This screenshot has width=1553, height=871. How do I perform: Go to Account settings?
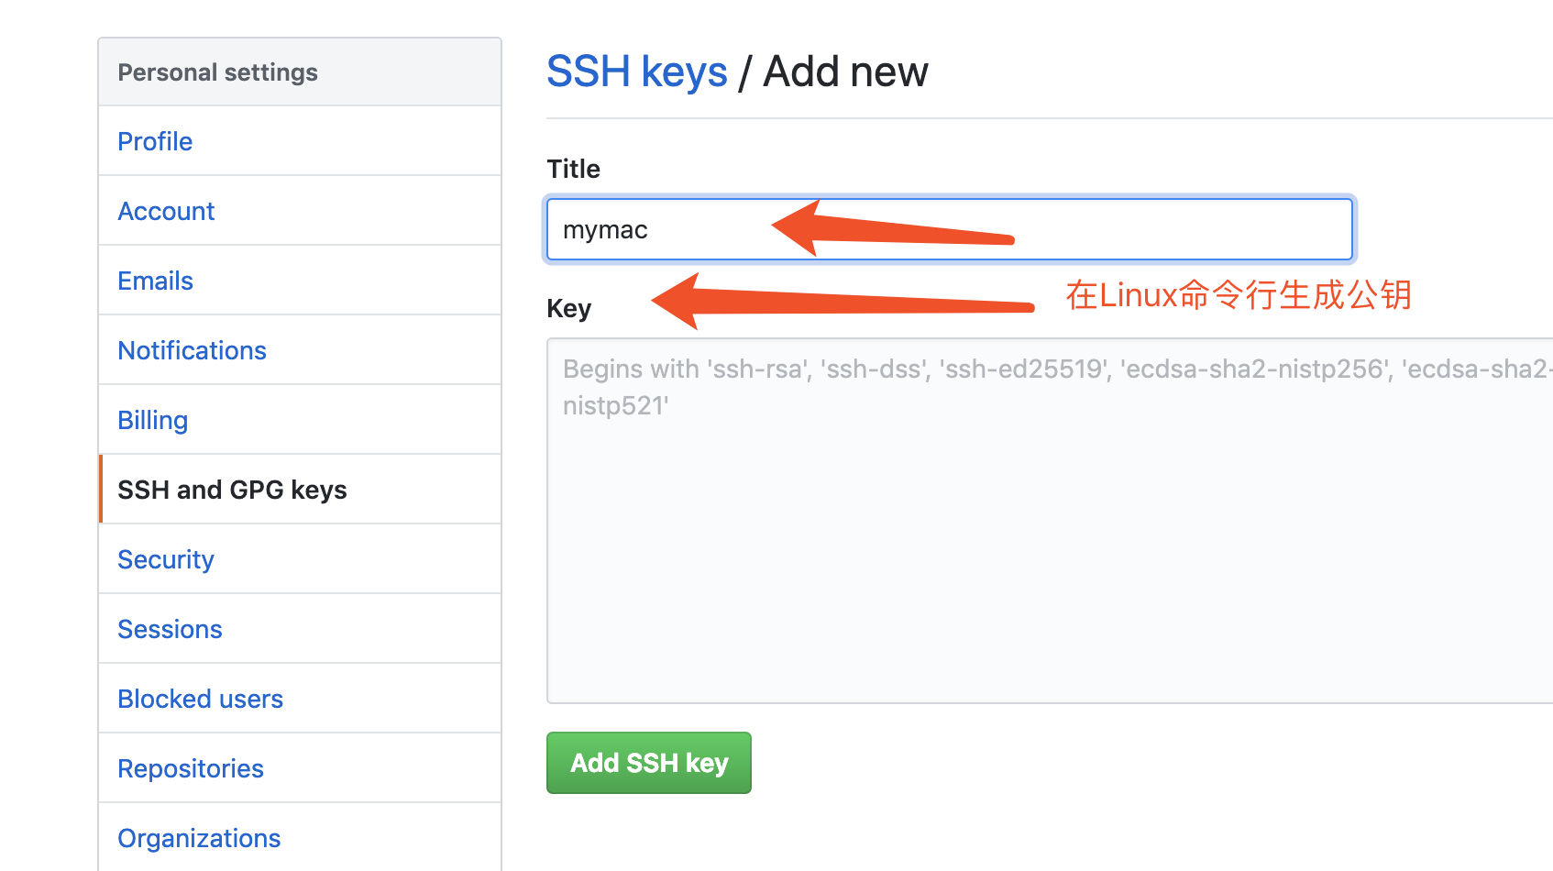click(x=166, y=211)
